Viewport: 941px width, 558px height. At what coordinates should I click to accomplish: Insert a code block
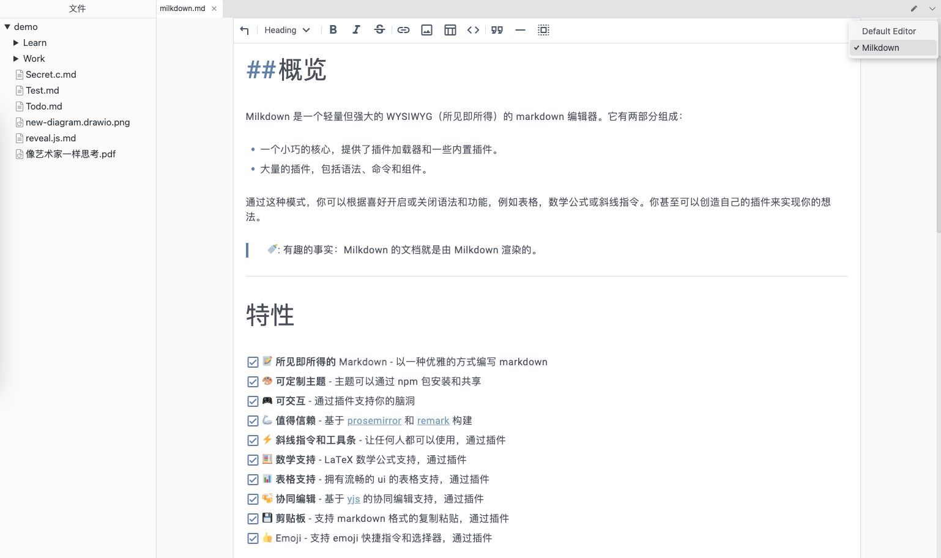click(473, 30)
